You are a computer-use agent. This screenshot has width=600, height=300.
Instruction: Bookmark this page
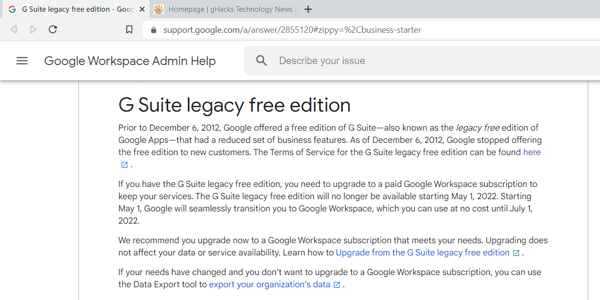(x=129, y=29)
